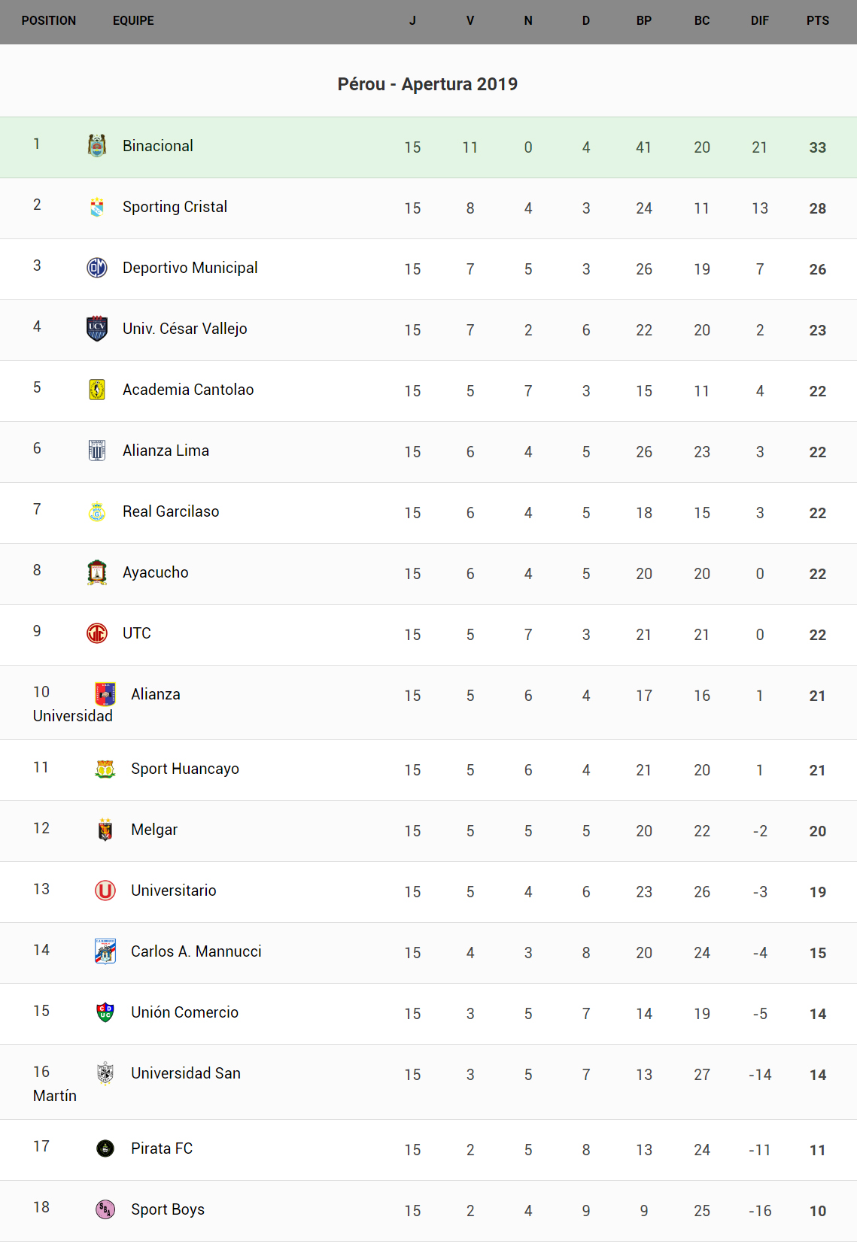The height and width of the screenshot is (1247, 857).
Task: Click the Pirata FC black logo
Action: (105, 1148)
